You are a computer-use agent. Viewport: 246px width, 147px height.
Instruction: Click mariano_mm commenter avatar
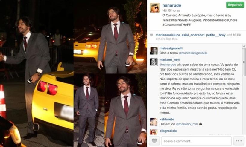154,62
